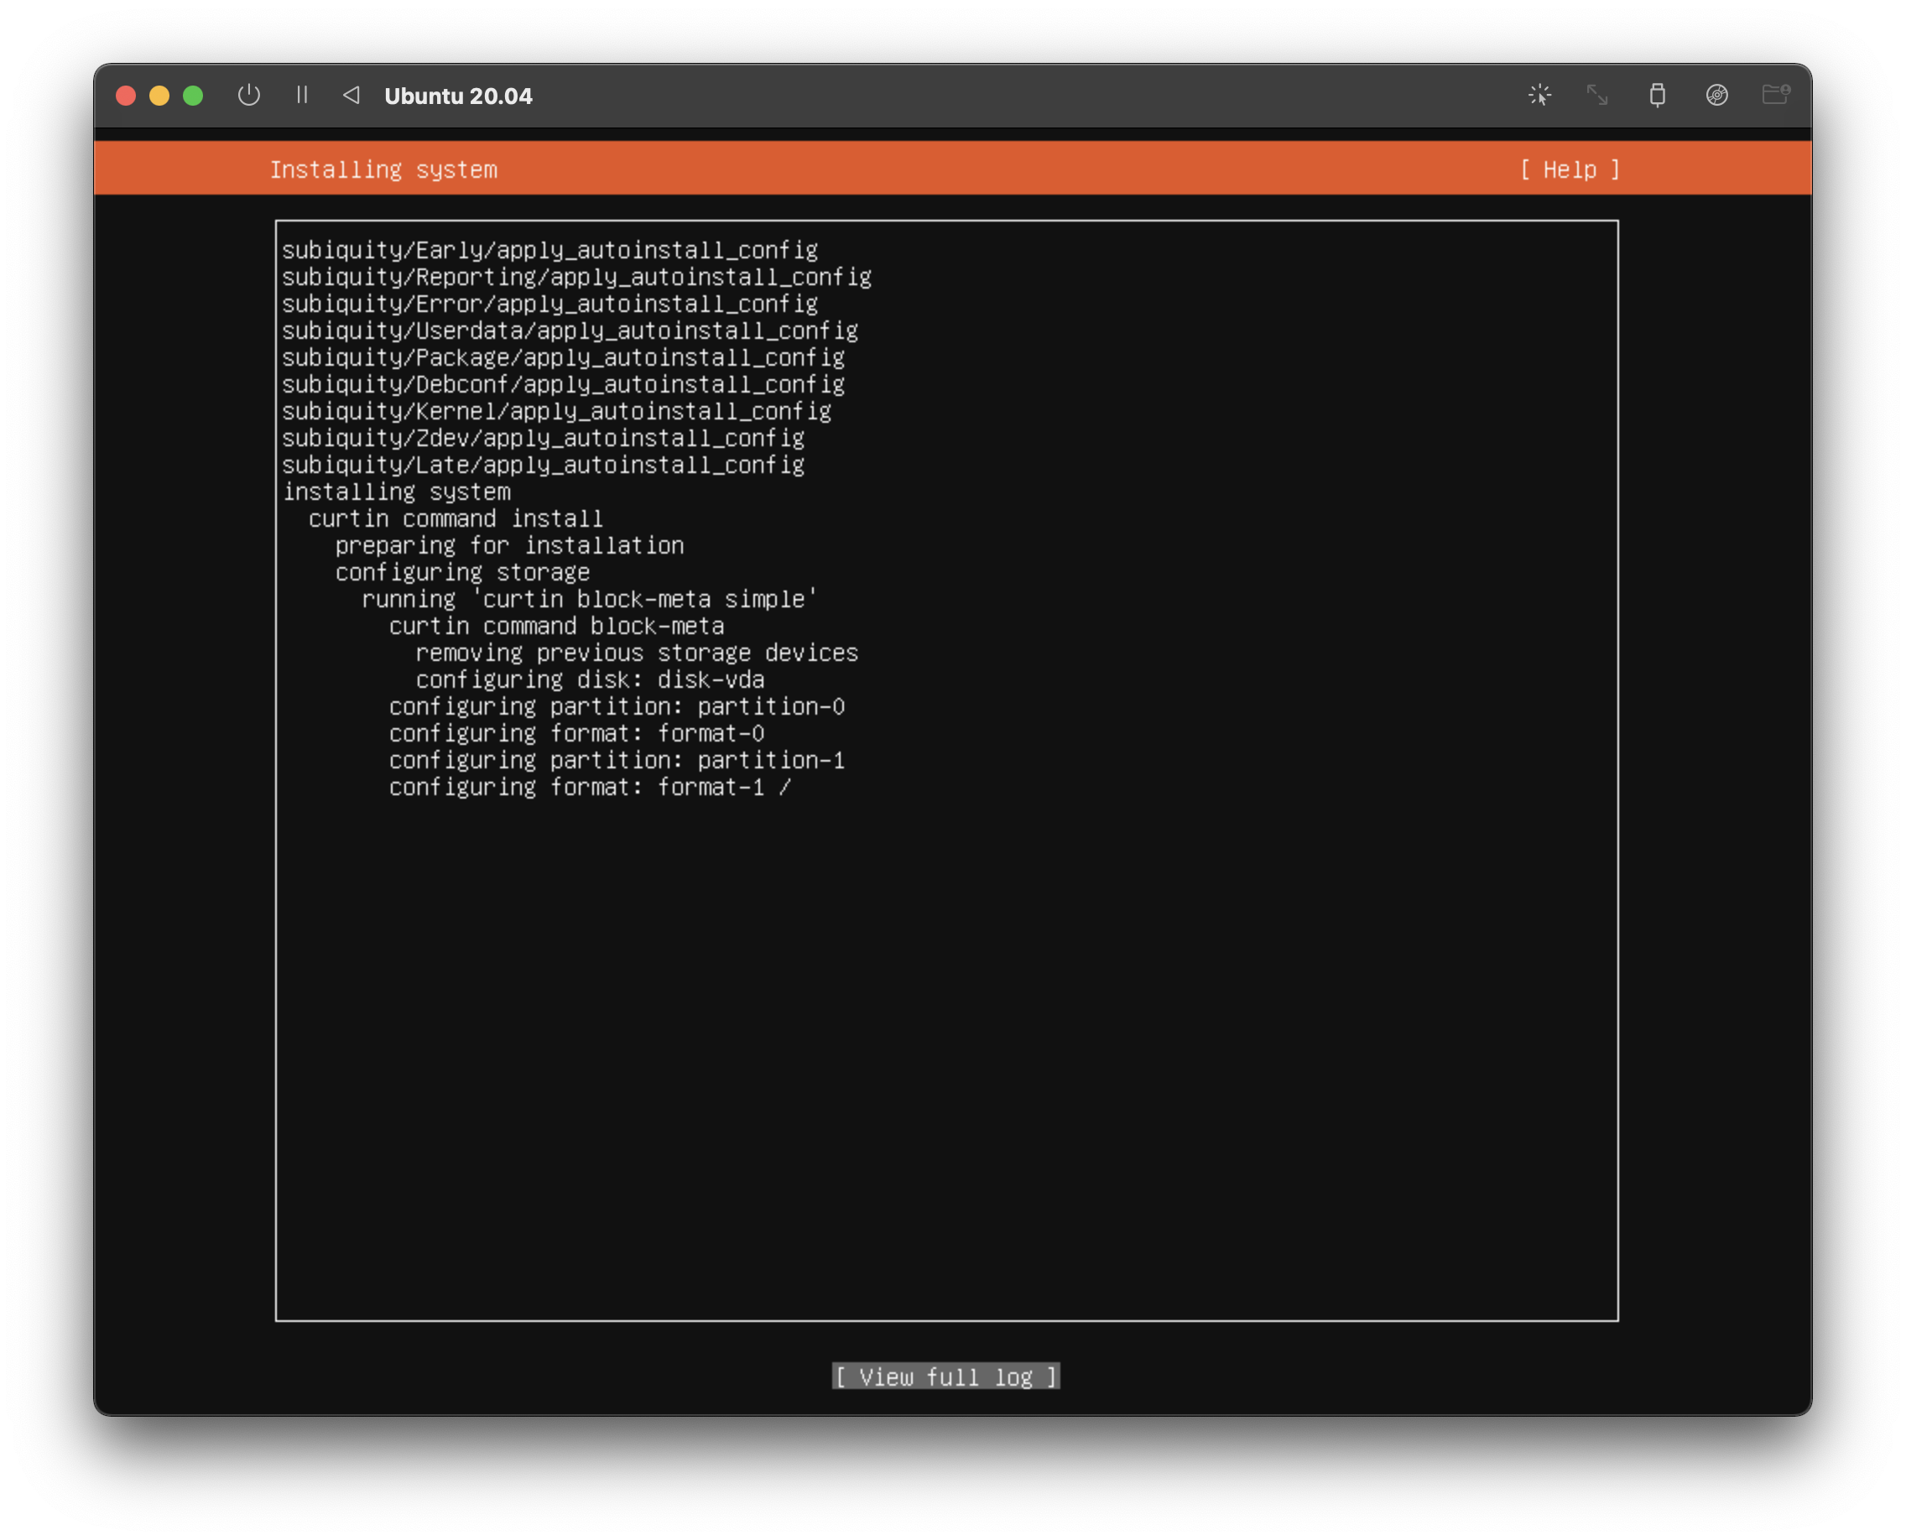Click the 'configuring storage' log line
Viewport: 1906px width, 1540px height.
pos(462,572)
